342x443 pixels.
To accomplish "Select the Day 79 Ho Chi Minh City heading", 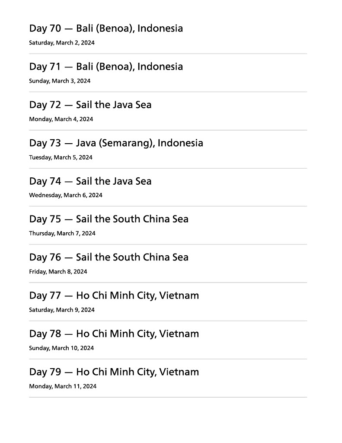I will point(114,372).
